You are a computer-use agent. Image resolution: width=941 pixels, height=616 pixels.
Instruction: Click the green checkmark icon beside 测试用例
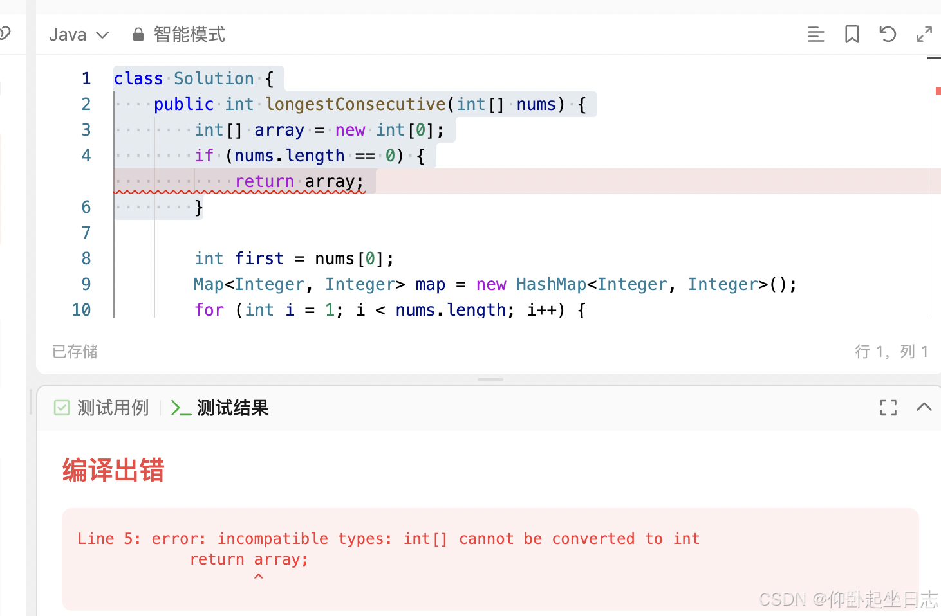coord(62,408)
